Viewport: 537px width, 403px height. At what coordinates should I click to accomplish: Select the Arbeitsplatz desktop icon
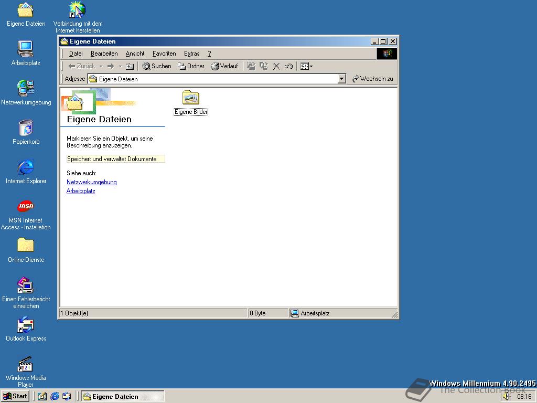[x=26, y=53]
